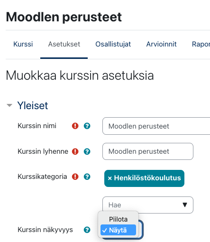Focus the Kurssin nimi text field

pos(156,126)
